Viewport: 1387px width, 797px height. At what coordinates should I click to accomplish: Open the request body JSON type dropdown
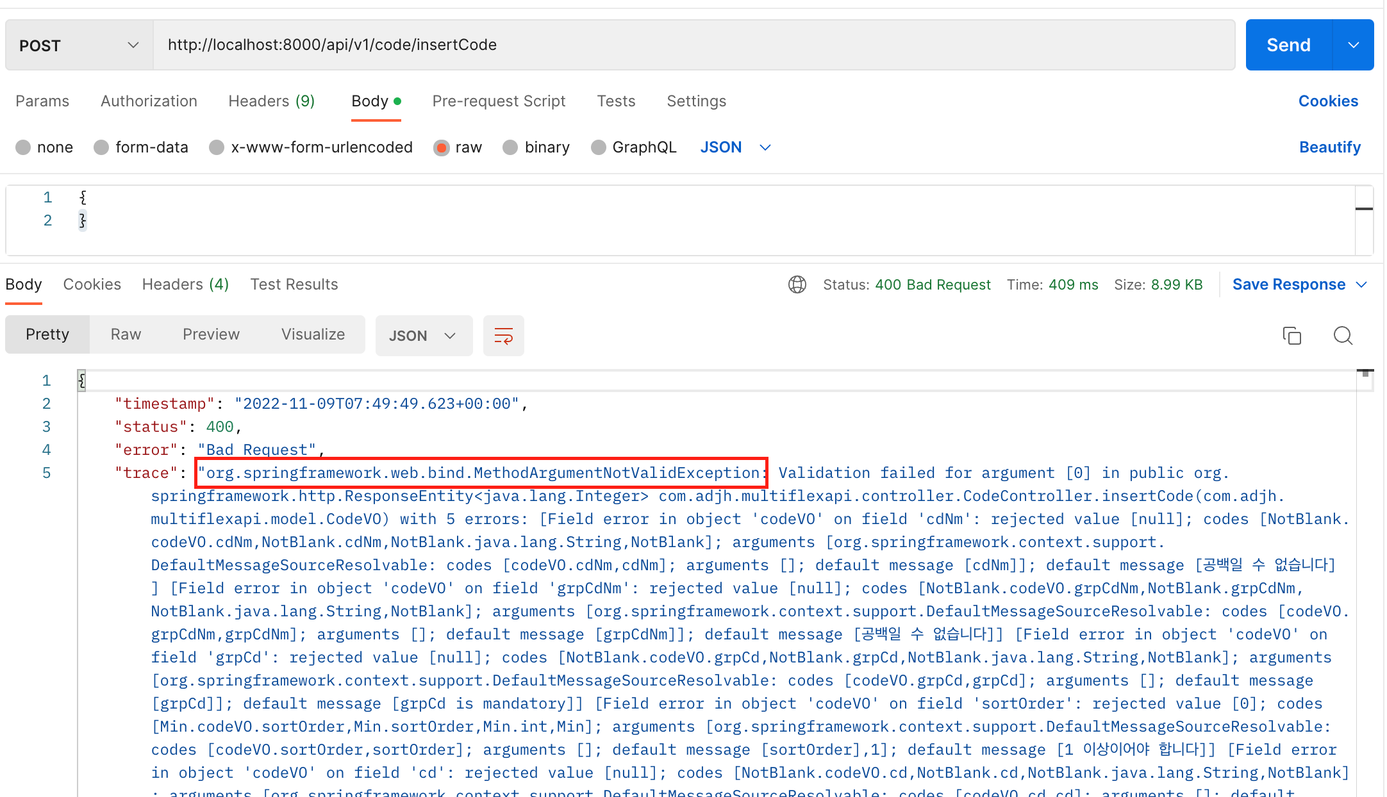click(x=735, y=148)
